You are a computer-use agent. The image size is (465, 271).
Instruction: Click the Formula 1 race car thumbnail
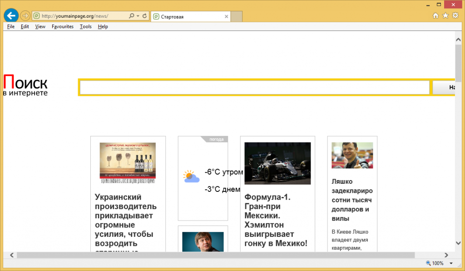tap(277, 163)
